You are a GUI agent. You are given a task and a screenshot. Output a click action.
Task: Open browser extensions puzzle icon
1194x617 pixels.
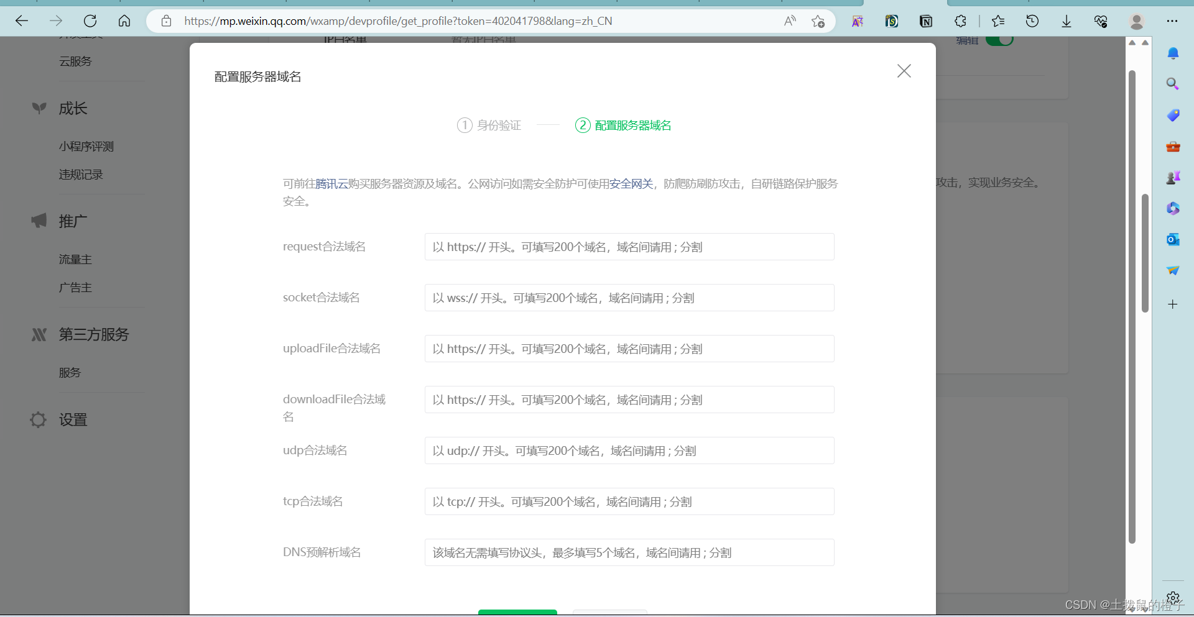point(960,21)
